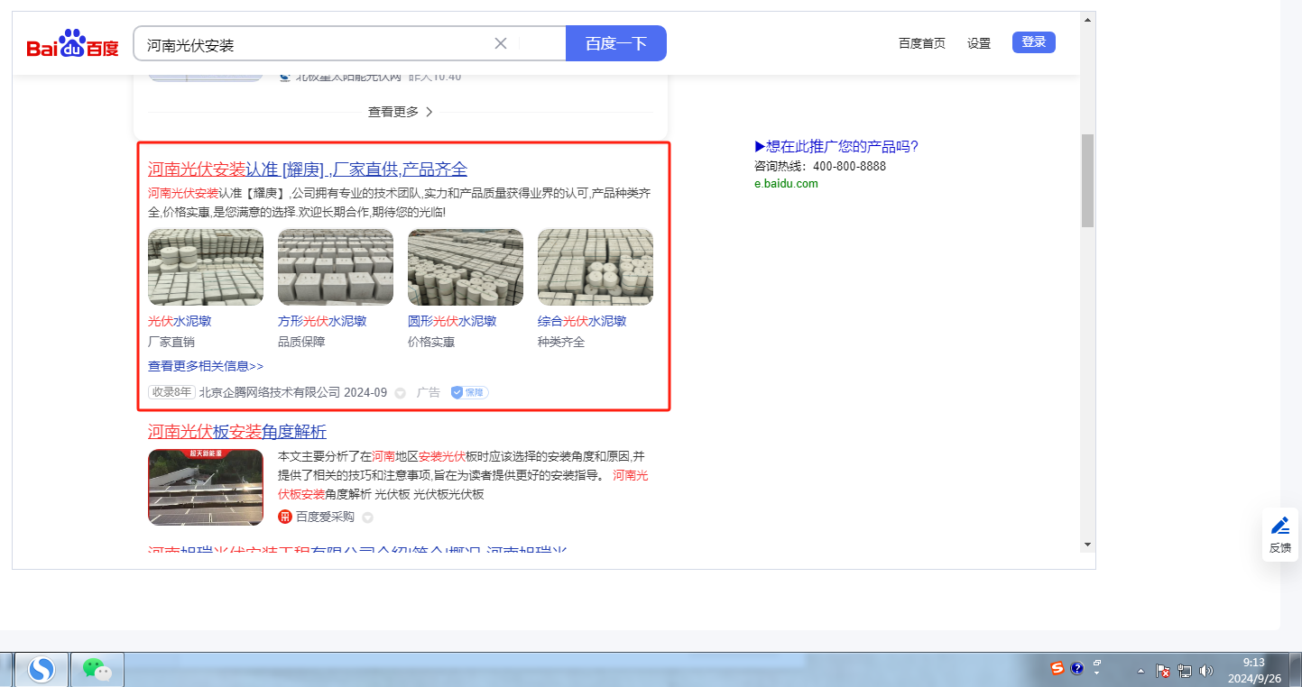
Task: Open the Action Center flag icon
Action: (1163, 671)
